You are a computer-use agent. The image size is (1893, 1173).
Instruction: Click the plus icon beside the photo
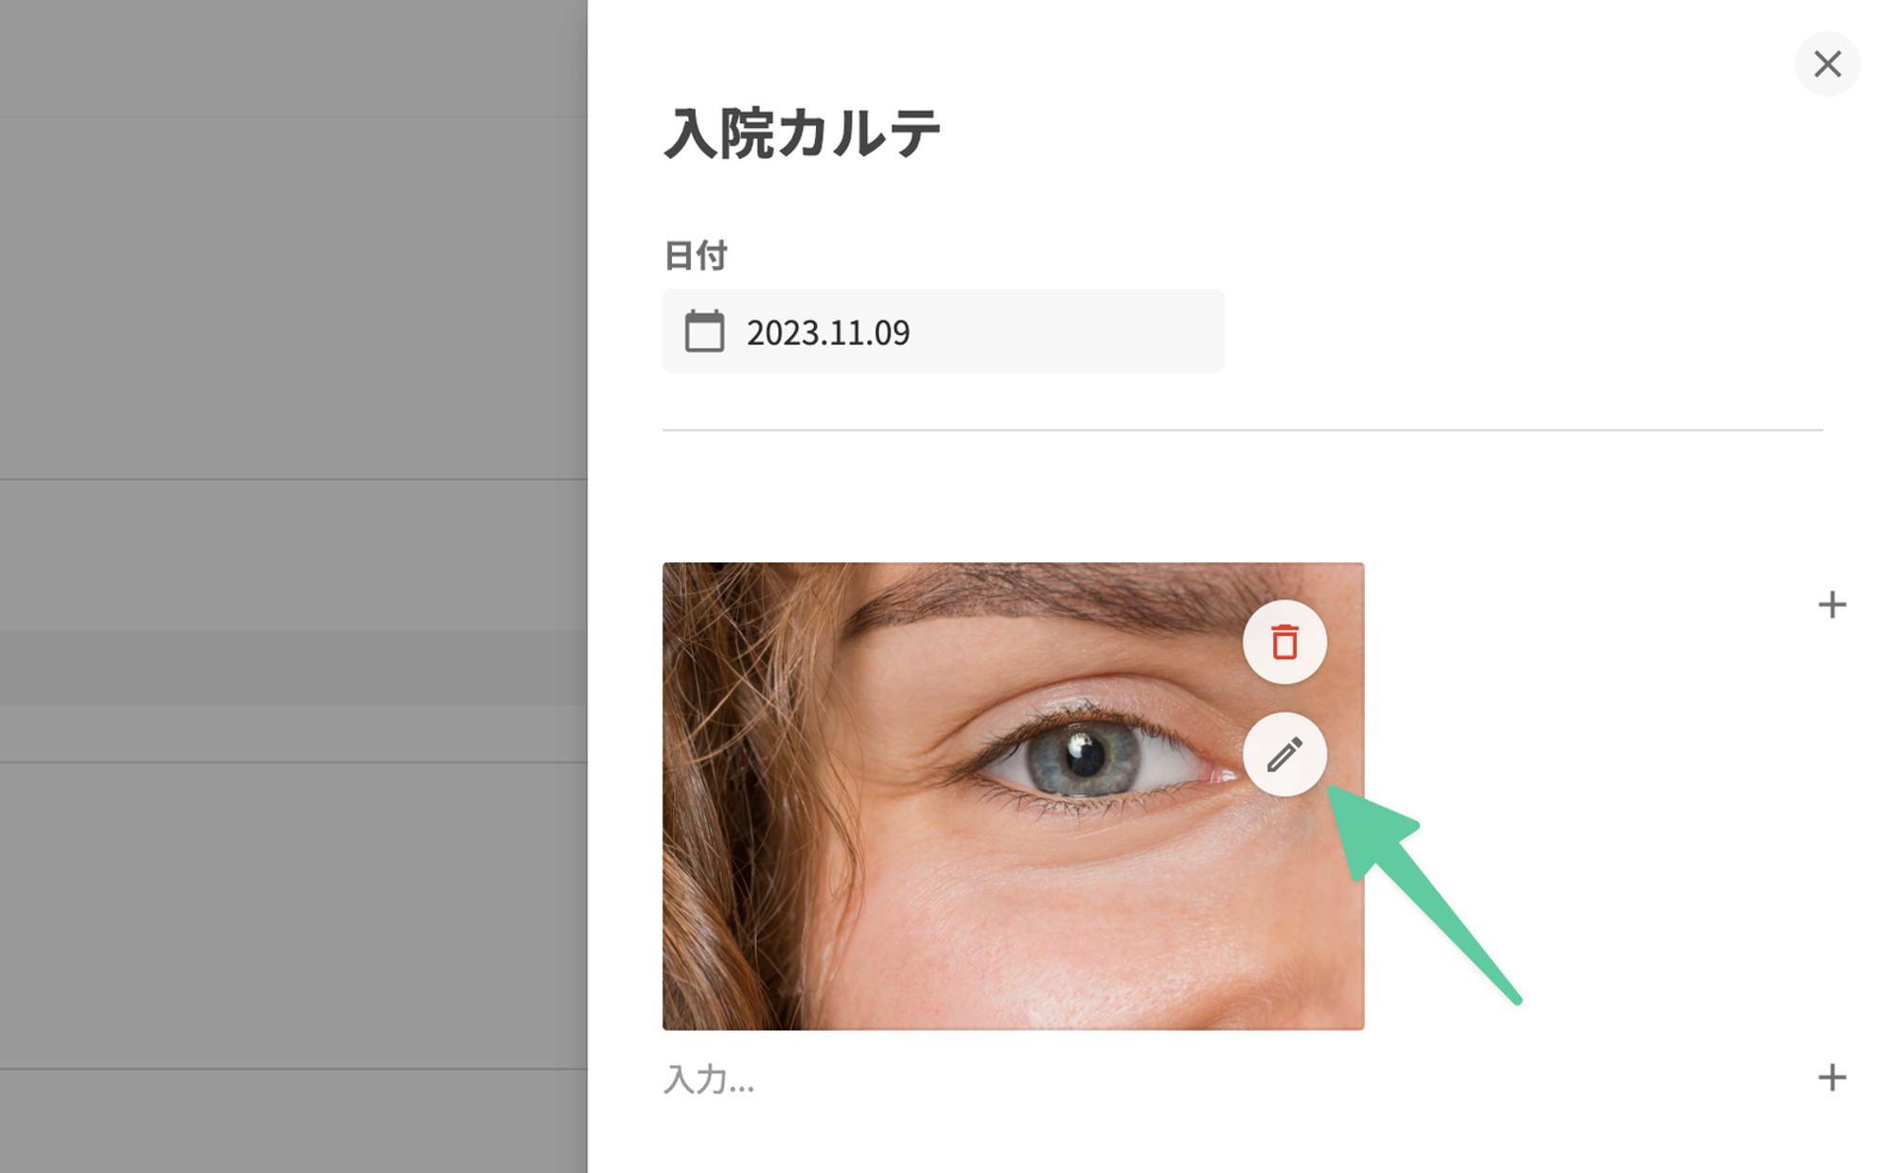(1831, 605)
